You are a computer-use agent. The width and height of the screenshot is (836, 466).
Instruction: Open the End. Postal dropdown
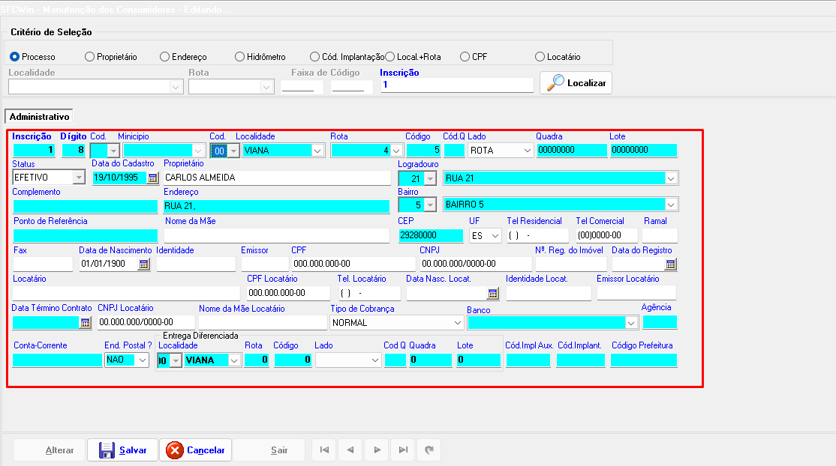coord(143,360)
